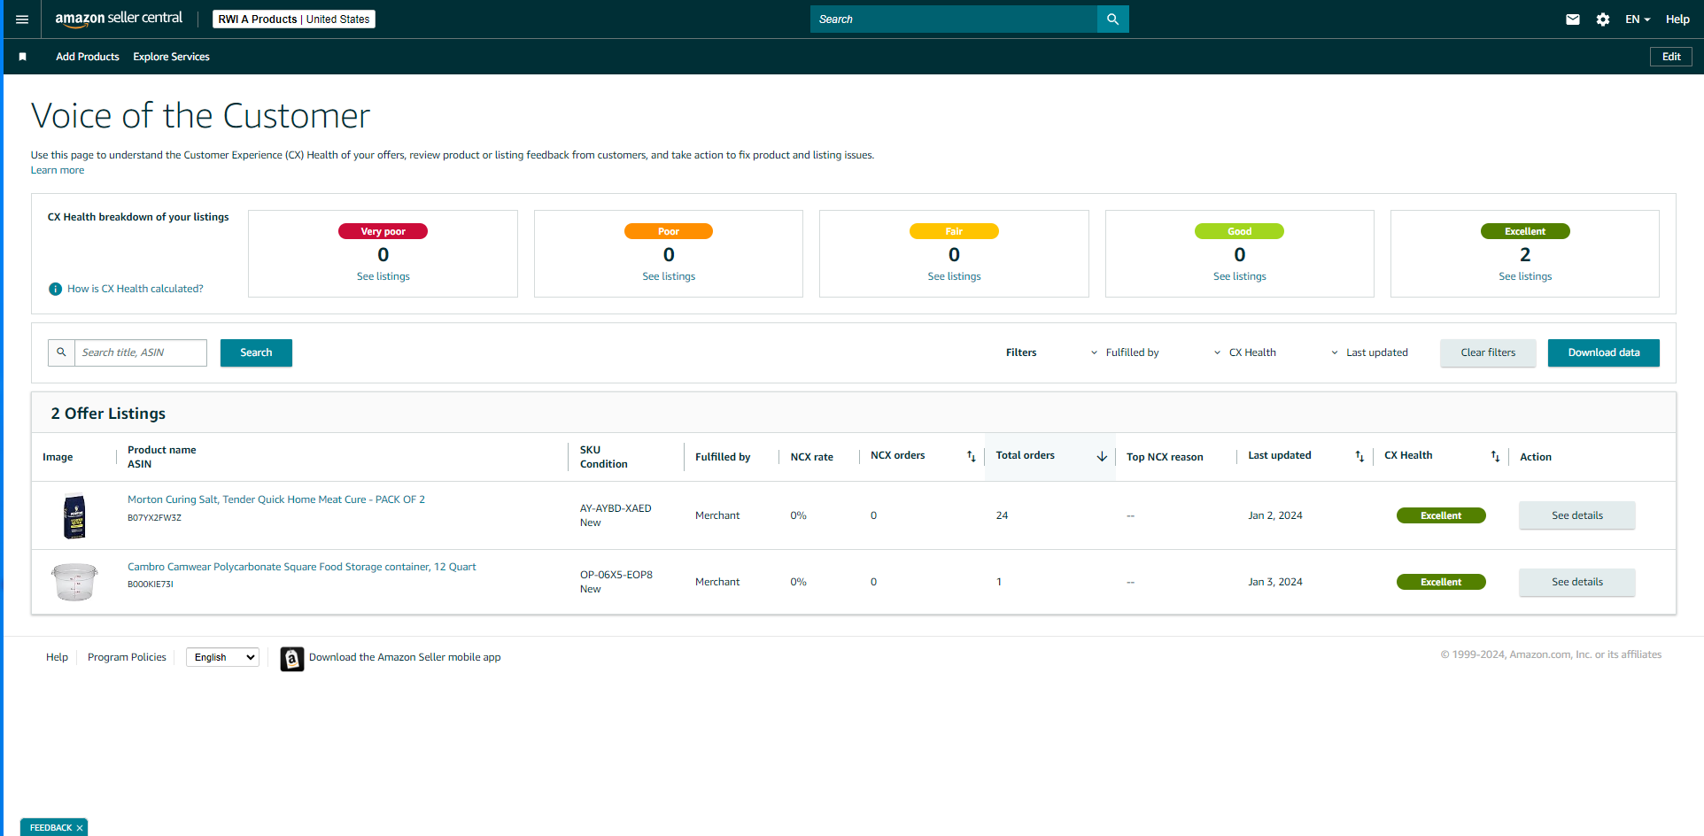Click the bookmark icon beside Add Products
Screen dimensions: 1704x836
tap(23, 57)
